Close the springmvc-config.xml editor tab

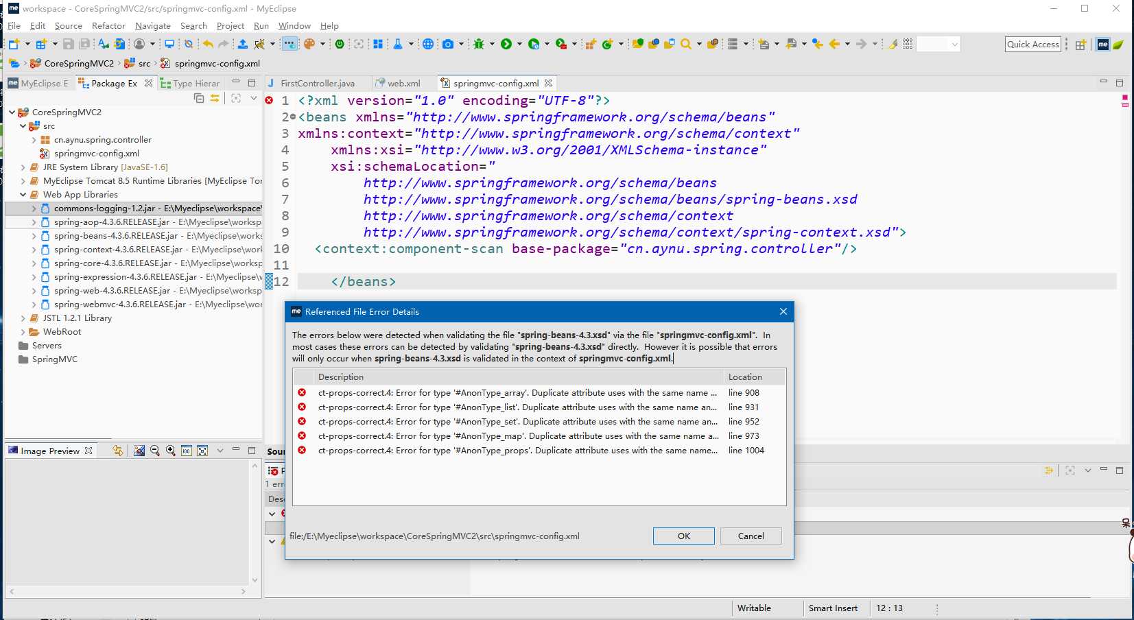coord(548,83)
